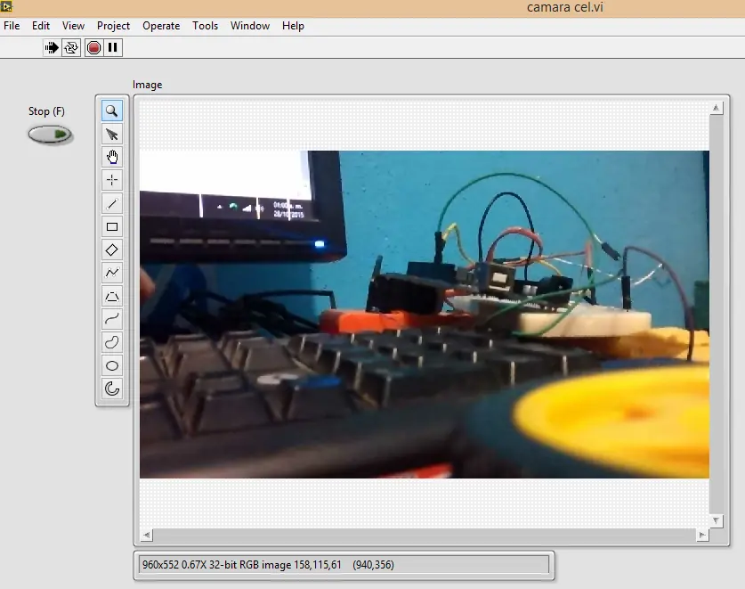Select the Freehand Region tool
The width and height of the screenshot is (745, 589).
(x=112, y=342)
